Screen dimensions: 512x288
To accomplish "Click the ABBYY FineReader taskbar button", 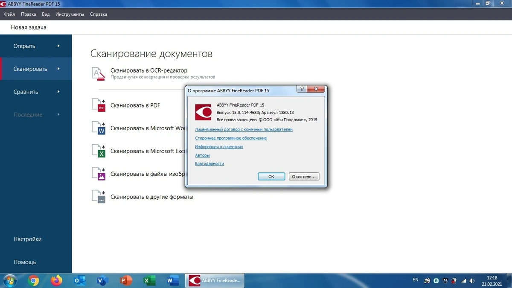I will [x=215, y=280].
